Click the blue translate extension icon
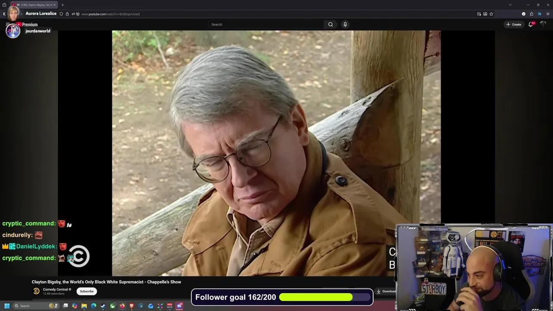 click(x=540, y=14)
